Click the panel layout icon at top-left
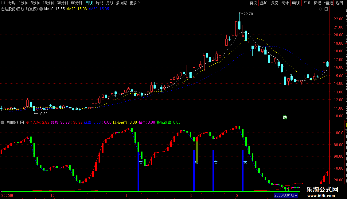This screenshot has width=347, height=199. (3, 3)
